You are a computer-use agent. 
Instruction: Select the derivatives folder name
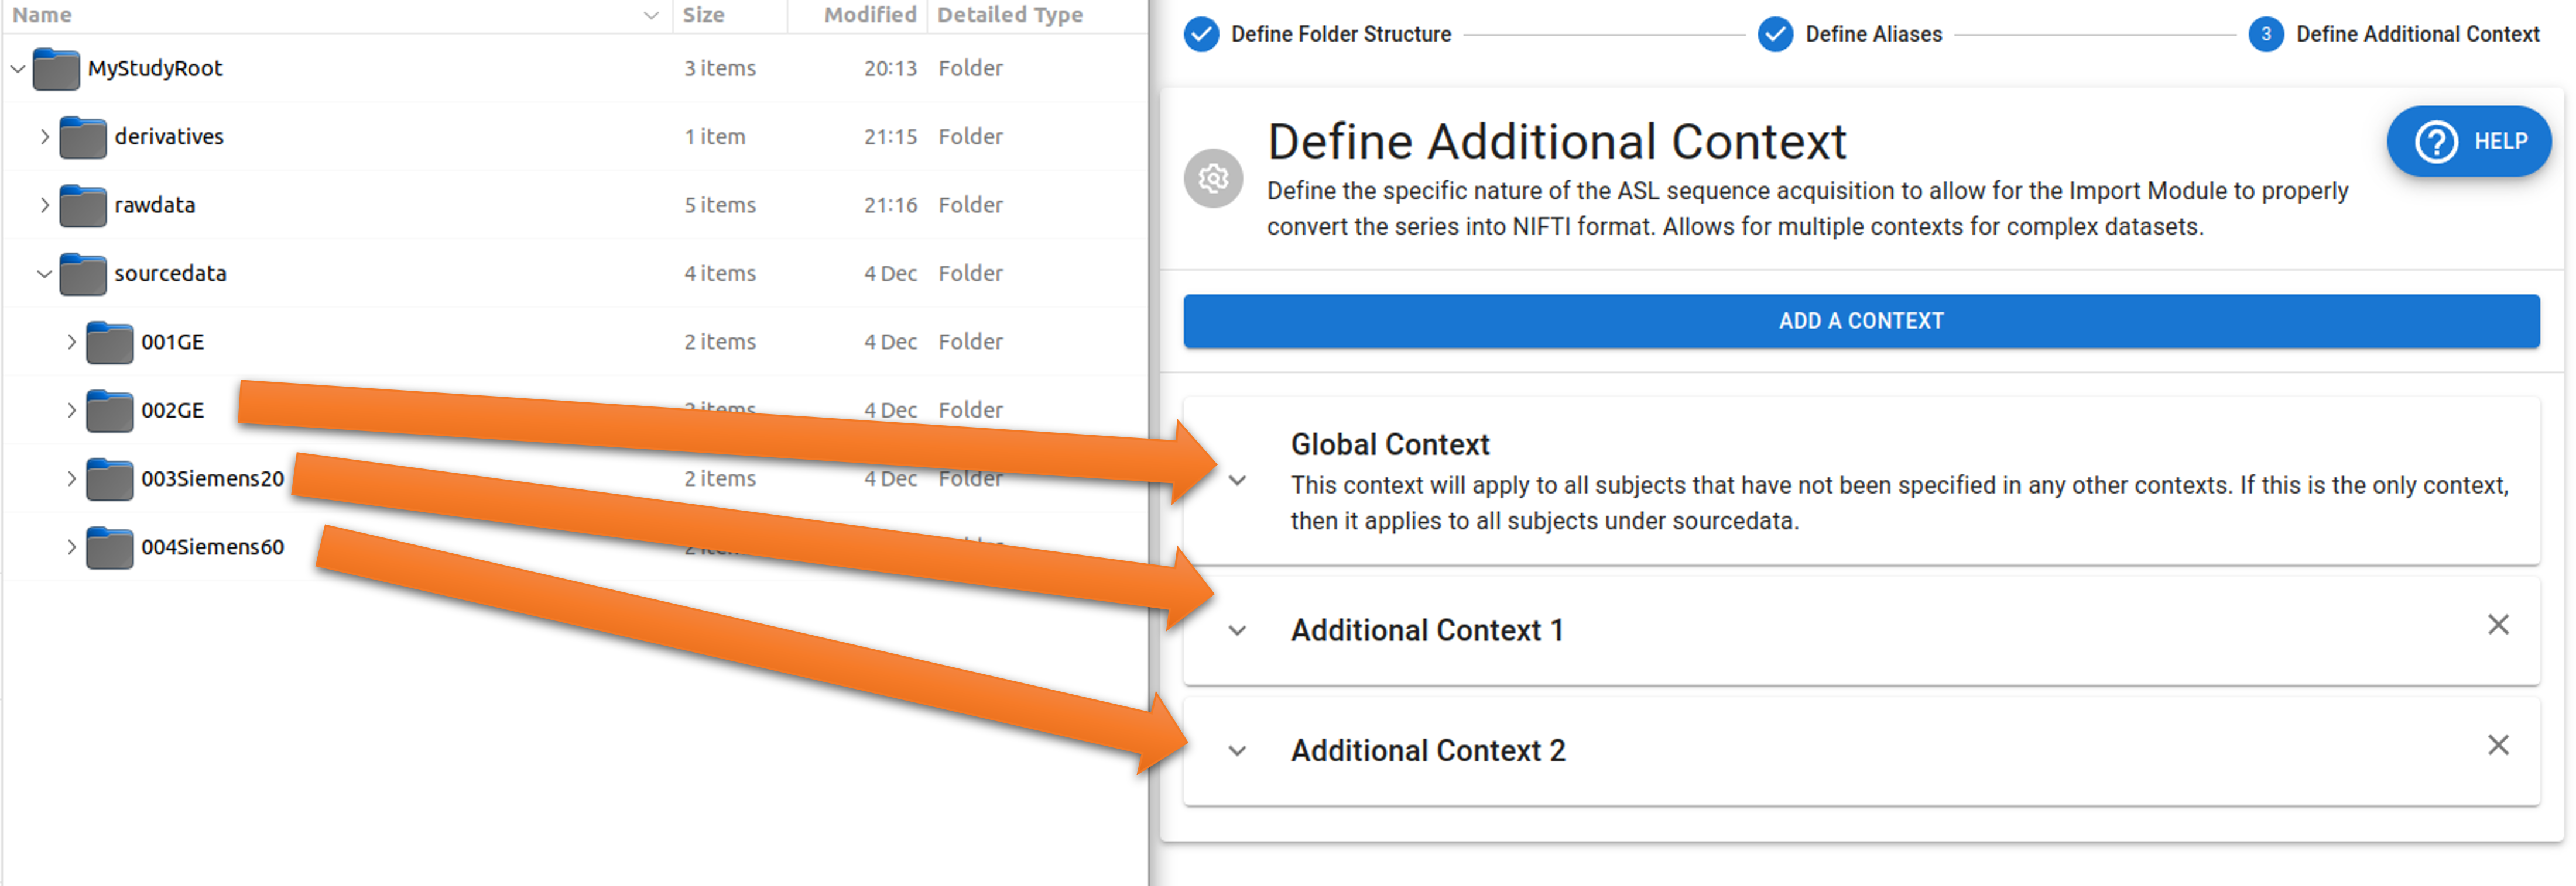pyautogui.click(x=169, y=137)
